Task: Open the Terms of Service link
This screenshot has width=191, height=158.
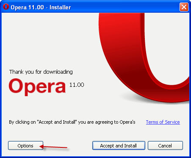Action: (x=163, y=122)
